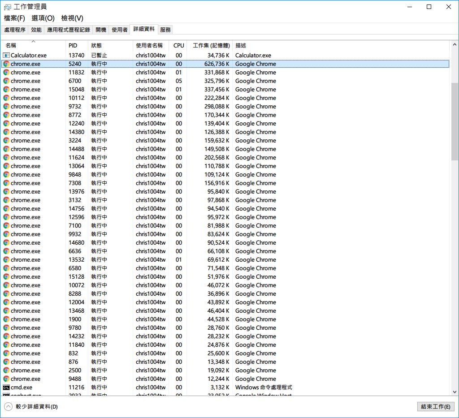Click the cmd.exe process icon
Image resolution: width=459 pixels, height=418 pixels.
6,388
